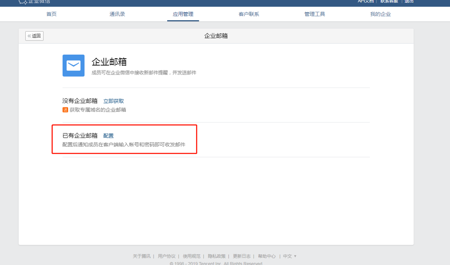Go back using the 返回 button
Screen dimensions: 450x265
[x=34, y=36]
